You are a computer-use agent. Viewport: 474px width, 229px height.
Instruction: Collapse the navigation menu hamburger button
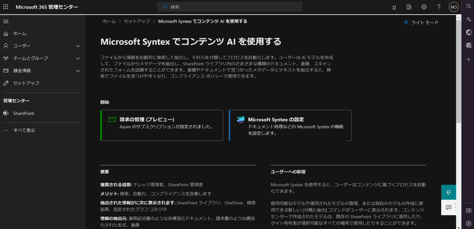pyautogui.click(x=6, y=21)
